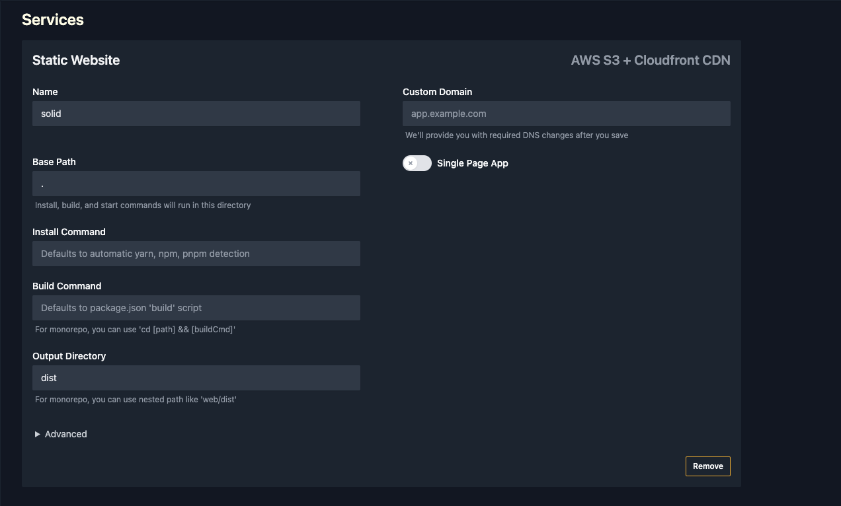The image size is (841, 506).
Task: Click the DNS changes helper text
Action: 516,135
